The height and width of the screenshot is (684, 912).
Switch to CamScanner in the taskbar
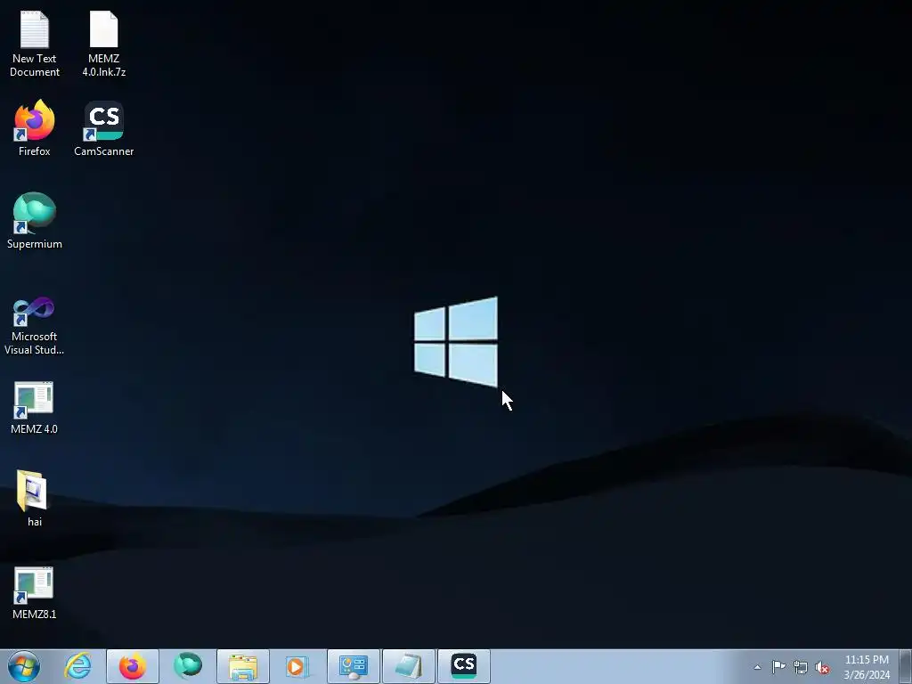pyautogui.click(x=464, y=666)
